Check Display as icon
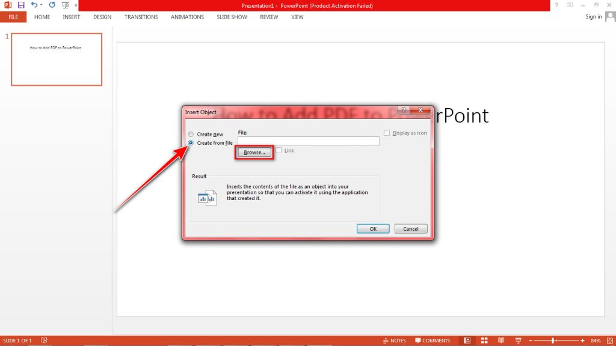Screen dimensions: 616x346 [387, 133]
